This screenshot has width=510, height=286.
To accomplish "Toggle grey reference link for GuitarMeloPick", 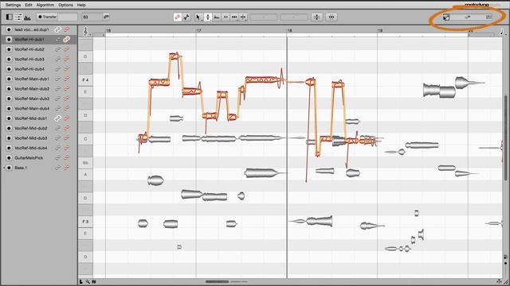I will pos(57,158).
